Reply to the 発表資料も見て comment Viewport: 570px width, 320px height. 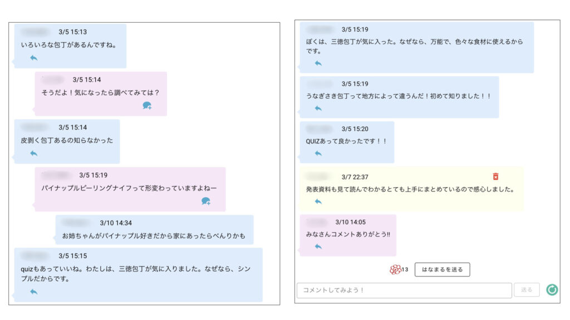tap(318, 202)
